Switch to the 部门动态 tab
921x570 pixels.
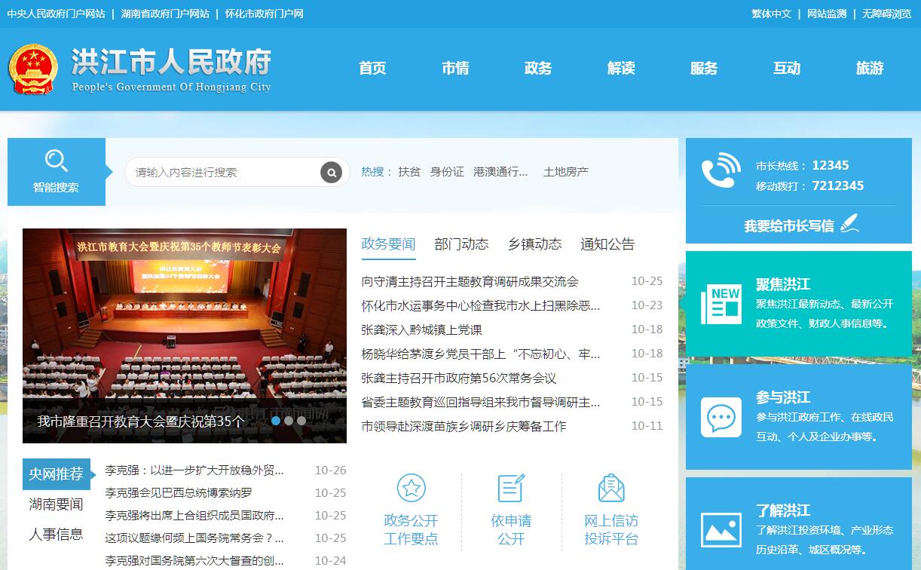pyautogui.click(x=461, y=244)
